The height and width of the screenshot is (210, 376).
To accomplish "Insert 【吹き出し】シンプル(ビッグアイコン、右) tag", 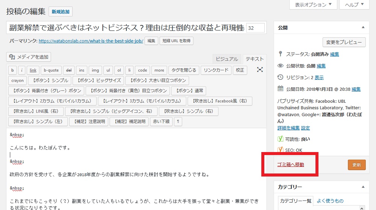I will point(111,111).
